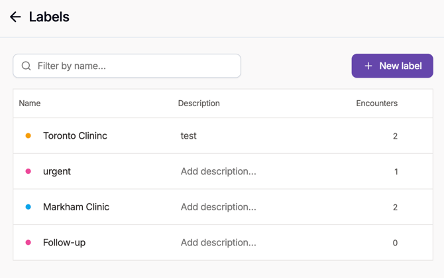
Task: Edit the 'test' description of Toronto Clininc
Action: coord(189,136)
